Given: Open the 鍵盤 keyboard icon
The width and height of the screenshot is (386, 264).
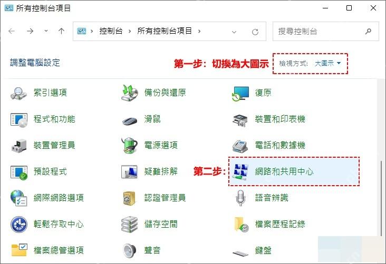Looking at the screenshot, I should [x=240, y=253].
